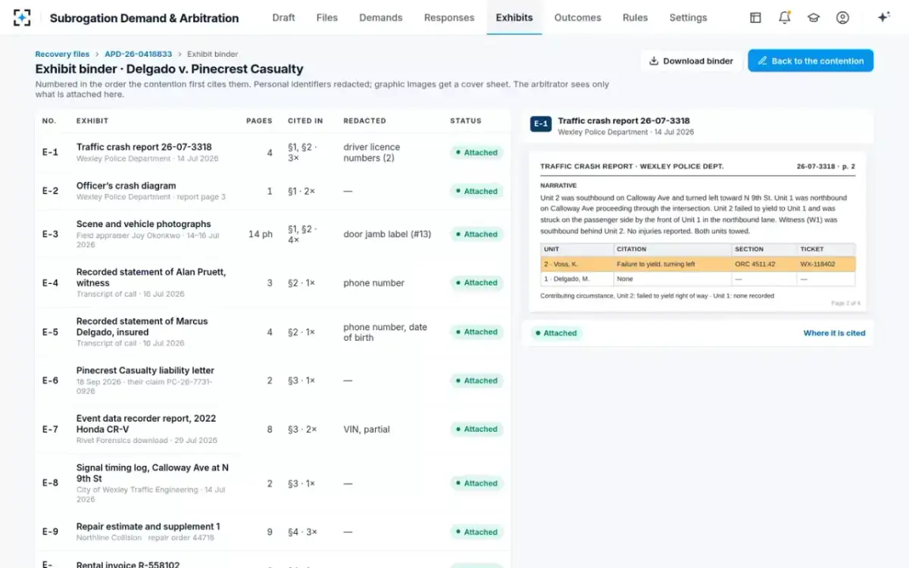Click Back to the contention button
909x568 pixels.
point(811,61)
